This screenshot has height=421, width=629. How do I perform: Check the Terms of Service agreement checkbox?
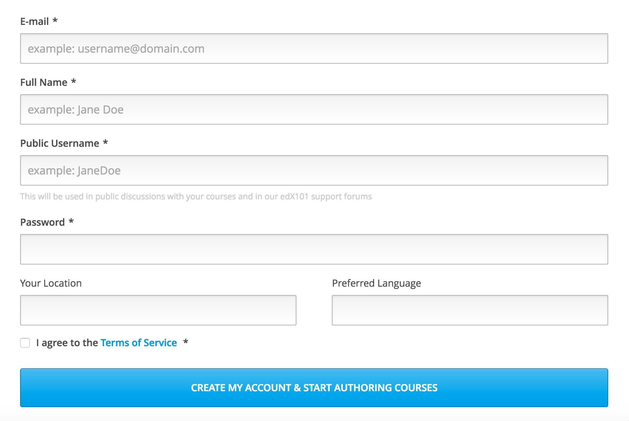pos(25,343)
